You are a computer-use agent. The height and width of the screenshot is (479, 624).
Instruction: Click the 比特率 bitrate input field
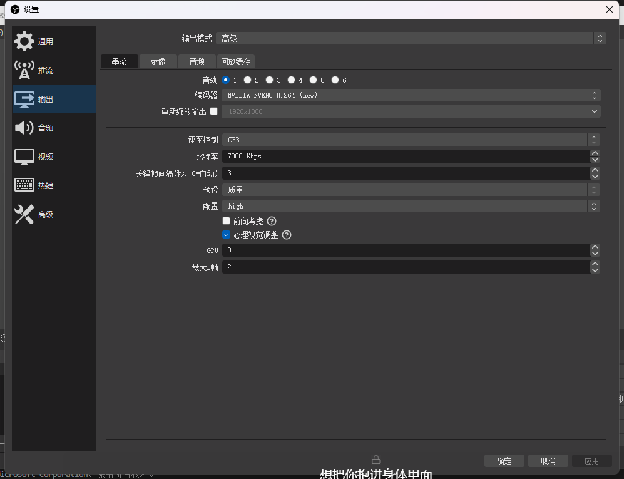pos(406,156)
